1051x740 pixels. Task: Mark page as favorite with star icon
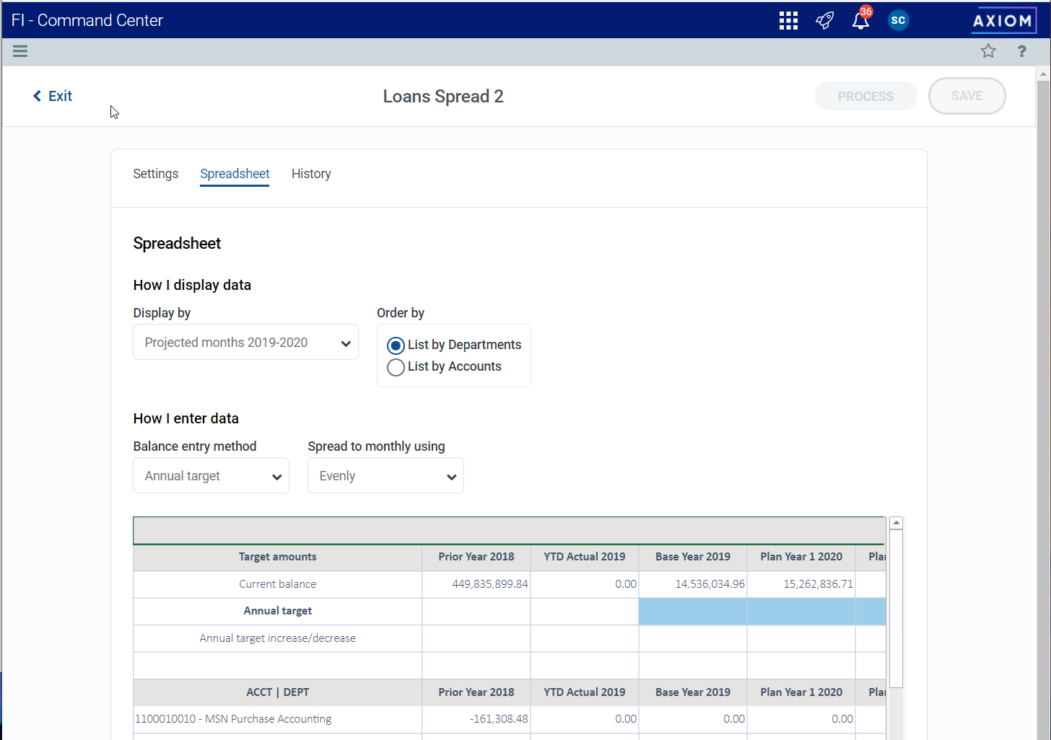point(988,50)
